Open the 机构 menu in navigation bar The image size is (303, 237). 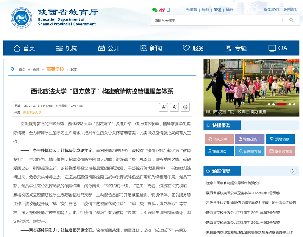pyautogui.click(x=67, y=48)
